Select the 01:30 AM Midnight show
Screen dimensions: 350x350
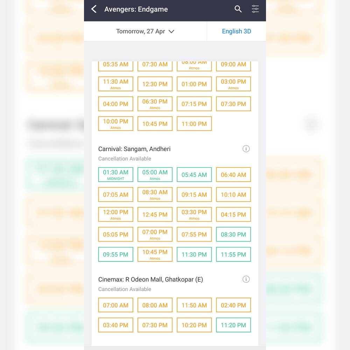point(115,175)
